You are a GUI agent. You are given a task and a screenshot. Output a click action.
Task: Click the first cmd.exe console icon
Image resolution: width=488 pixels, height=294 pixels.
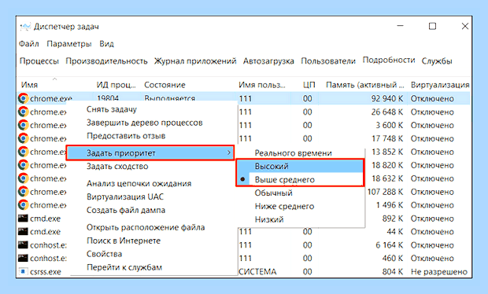[x=23, y=219]
